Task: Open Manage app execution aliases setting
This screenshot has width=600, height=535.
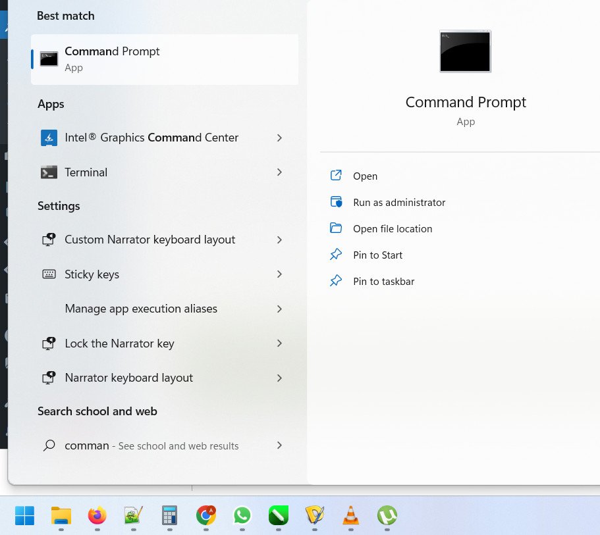Action: [x=141, y=309]
